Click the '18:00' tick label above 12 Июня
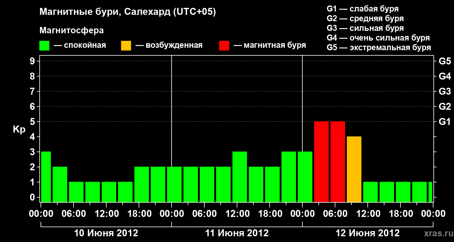Viewport: 454px width, 242px height. (x=400, y=214)
